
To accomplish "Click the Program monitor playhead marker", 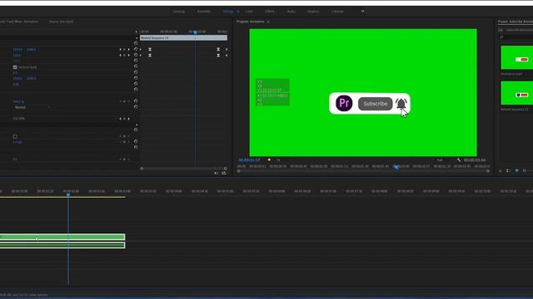I will [x=396, y=167].
